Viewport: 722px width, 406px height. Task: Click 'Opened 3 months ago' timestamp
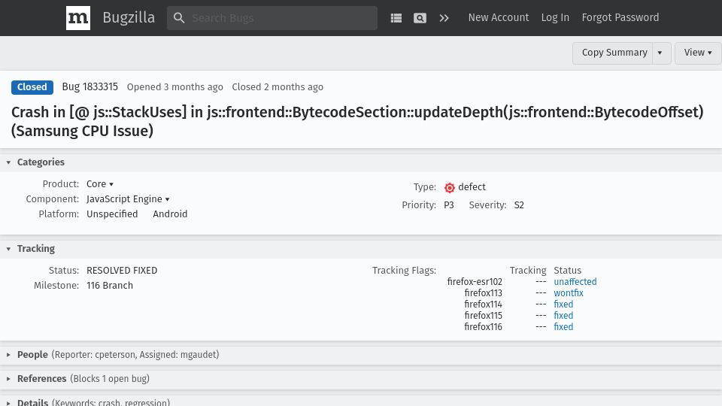175,87
